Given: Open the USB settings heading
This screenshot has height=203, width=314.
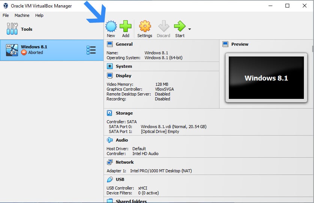Looking at the screenshot, I should click(120, 179).
